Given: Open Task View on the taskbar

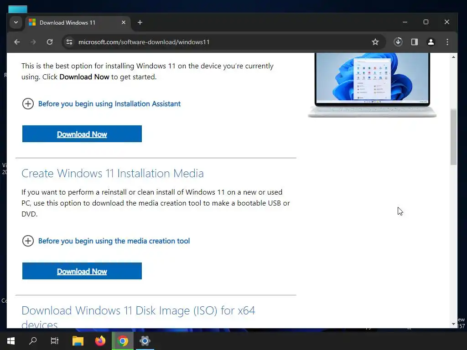Looking at the screenshot, I should [x=55, y=341].
